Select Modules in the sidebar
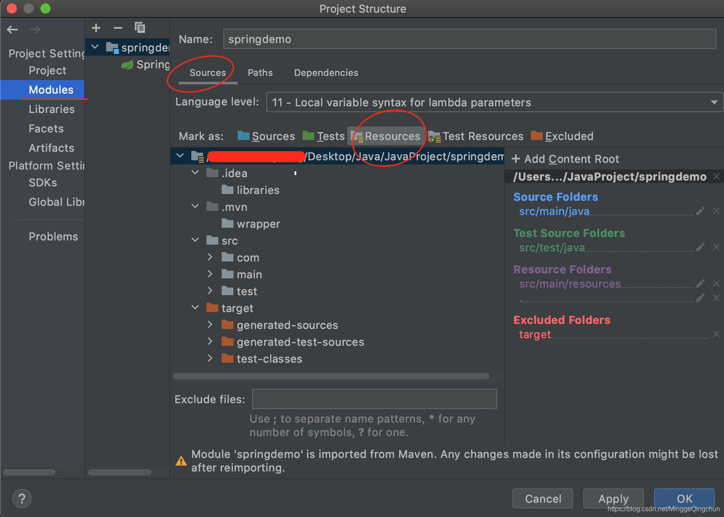724x517 pixels. [43, 90]
